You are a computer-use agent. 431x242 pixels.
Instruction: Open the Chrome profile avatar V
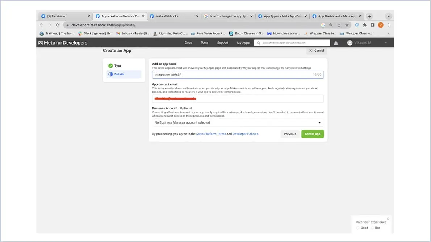coord(381,25)
